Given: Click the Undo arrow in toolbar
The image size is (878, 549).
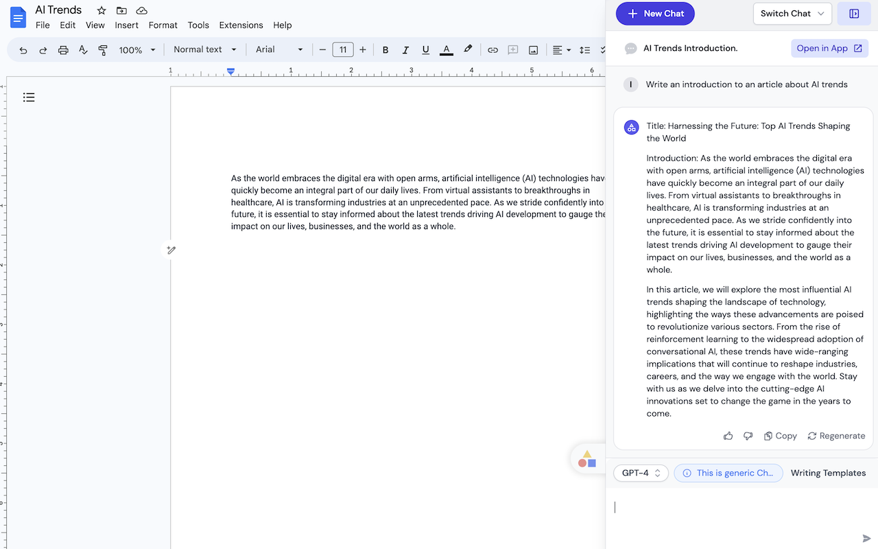Looking at the screenshot, I should pyautogui.click(x=23, y=50).
